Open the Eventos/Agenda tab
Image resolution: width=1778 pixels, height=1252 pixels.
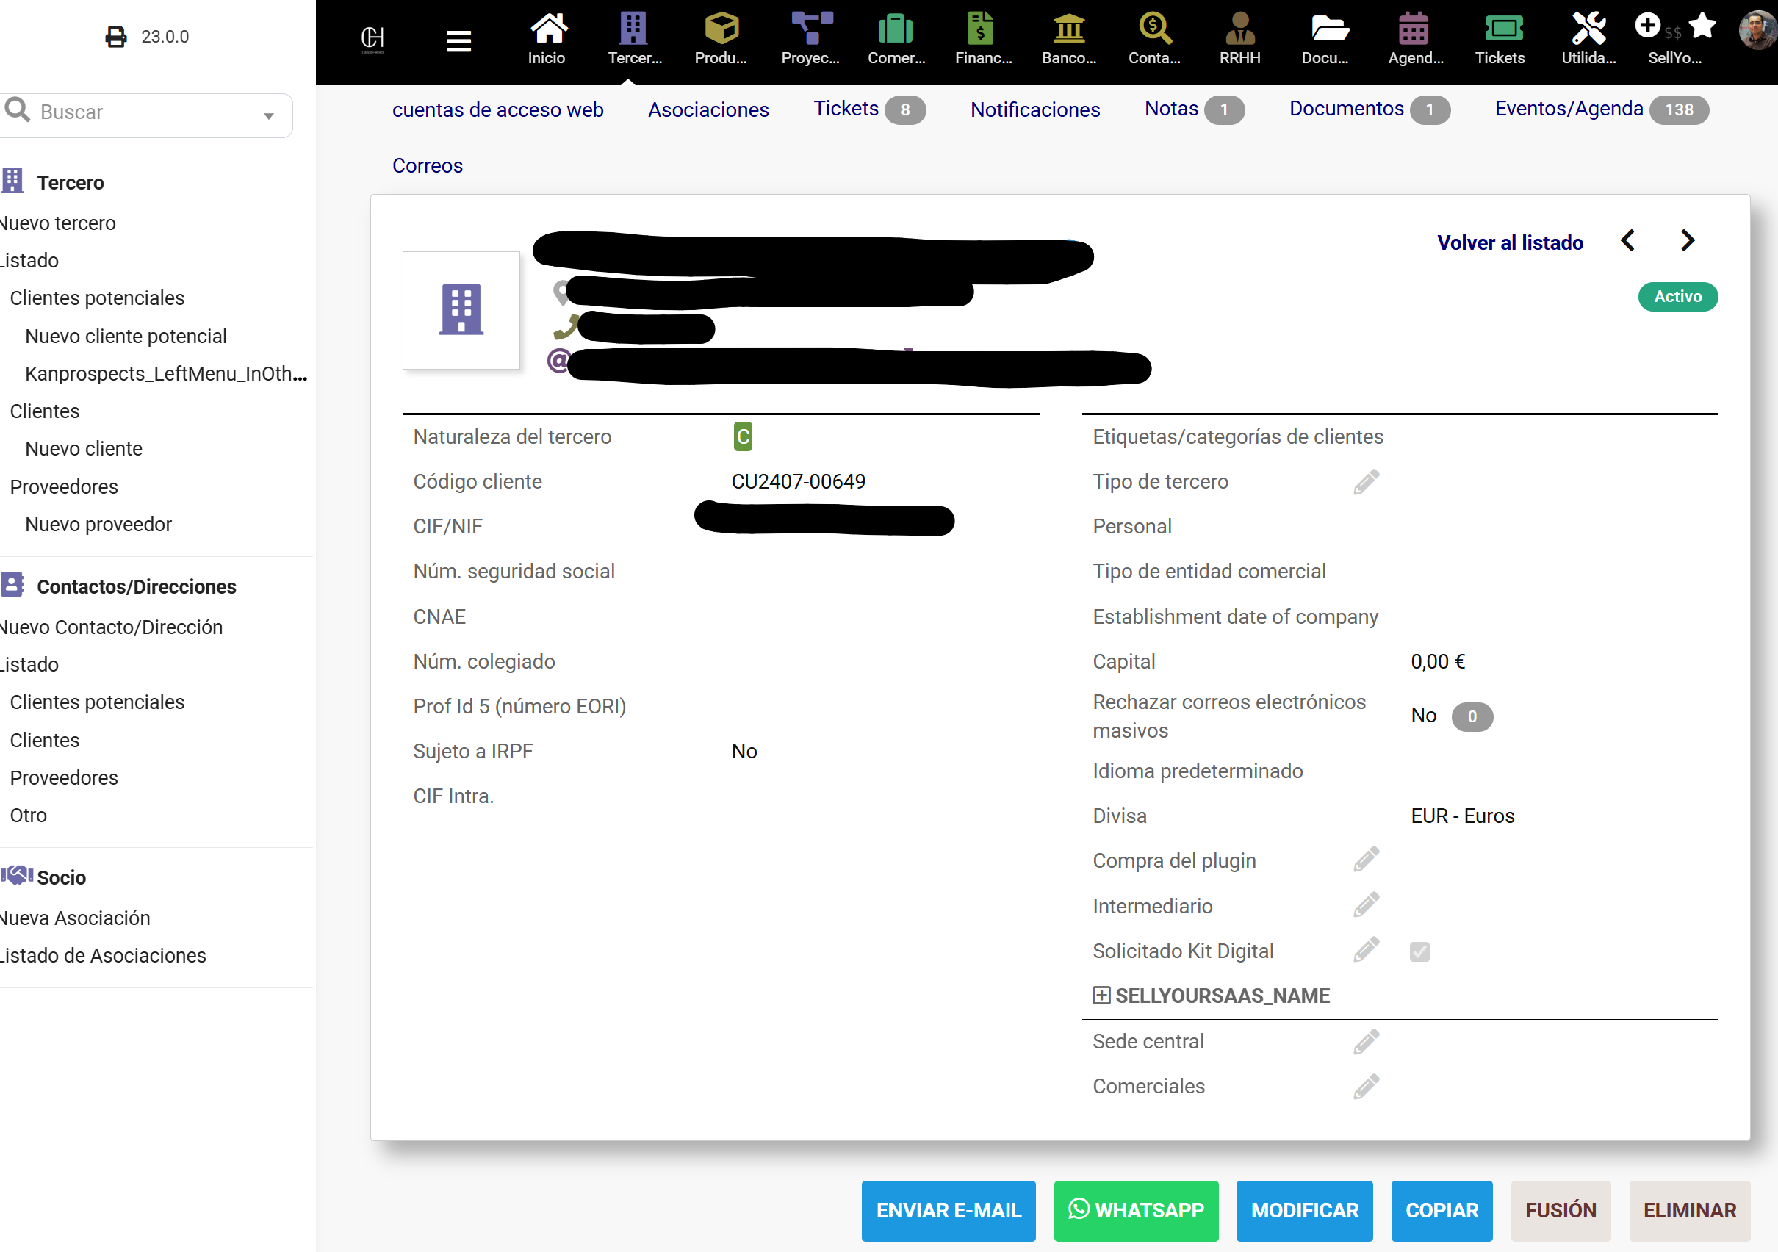coord(1569,109)
